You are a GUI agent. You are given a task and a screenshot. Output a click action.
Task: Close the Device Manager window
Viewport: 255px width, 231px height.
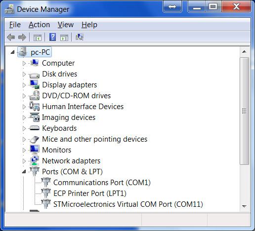click(236, 6)
